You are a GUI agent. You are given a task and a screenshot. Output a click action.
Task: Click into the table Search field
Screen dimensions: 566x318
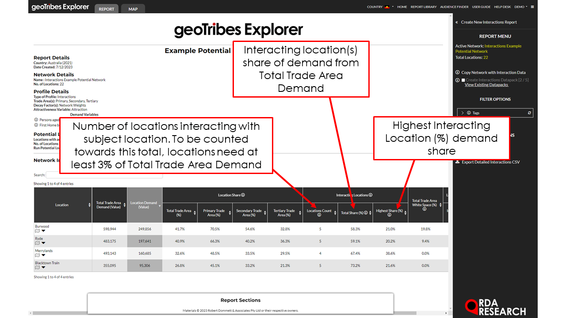104,175
